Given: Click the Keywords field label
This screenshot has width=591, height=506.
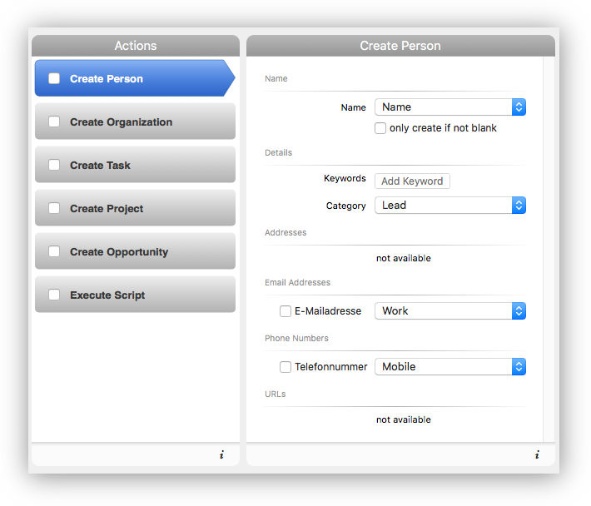Looking at the screenshot, I should point(345,179).
